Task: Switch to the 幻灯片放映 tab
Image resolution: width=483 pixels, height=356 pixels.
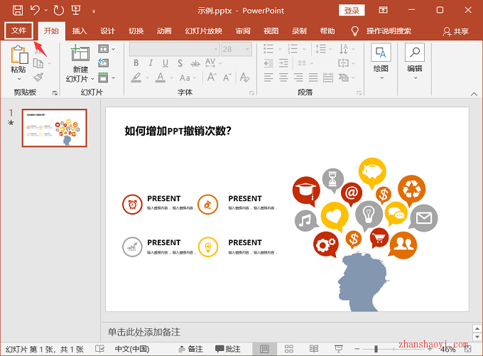Action: click(x=204, y=31)
